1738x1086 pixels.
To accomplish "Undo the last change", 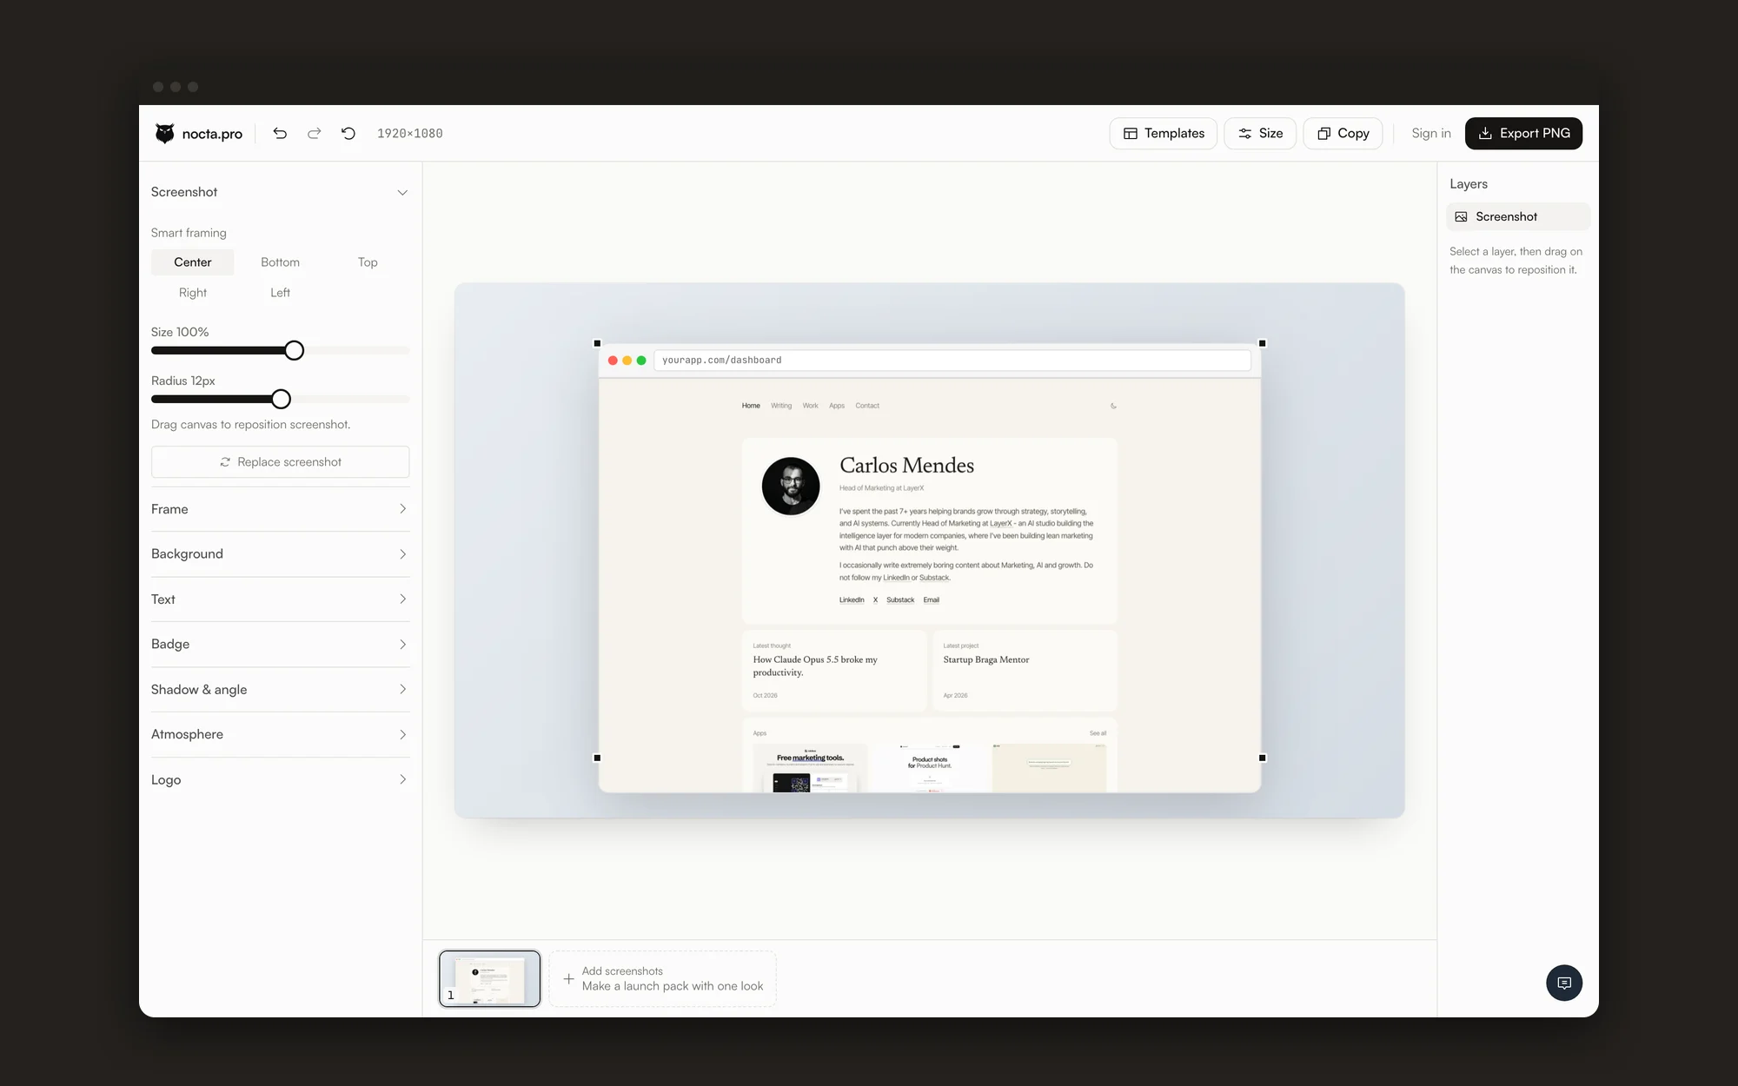I will [x=280, y=133].
